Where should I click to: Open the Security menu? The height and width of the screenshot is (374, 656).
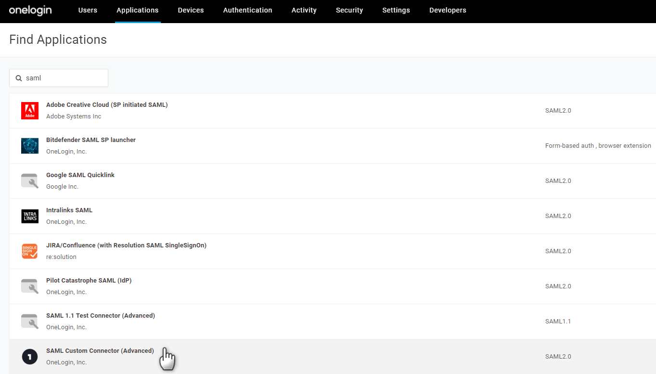coord(349,10)
